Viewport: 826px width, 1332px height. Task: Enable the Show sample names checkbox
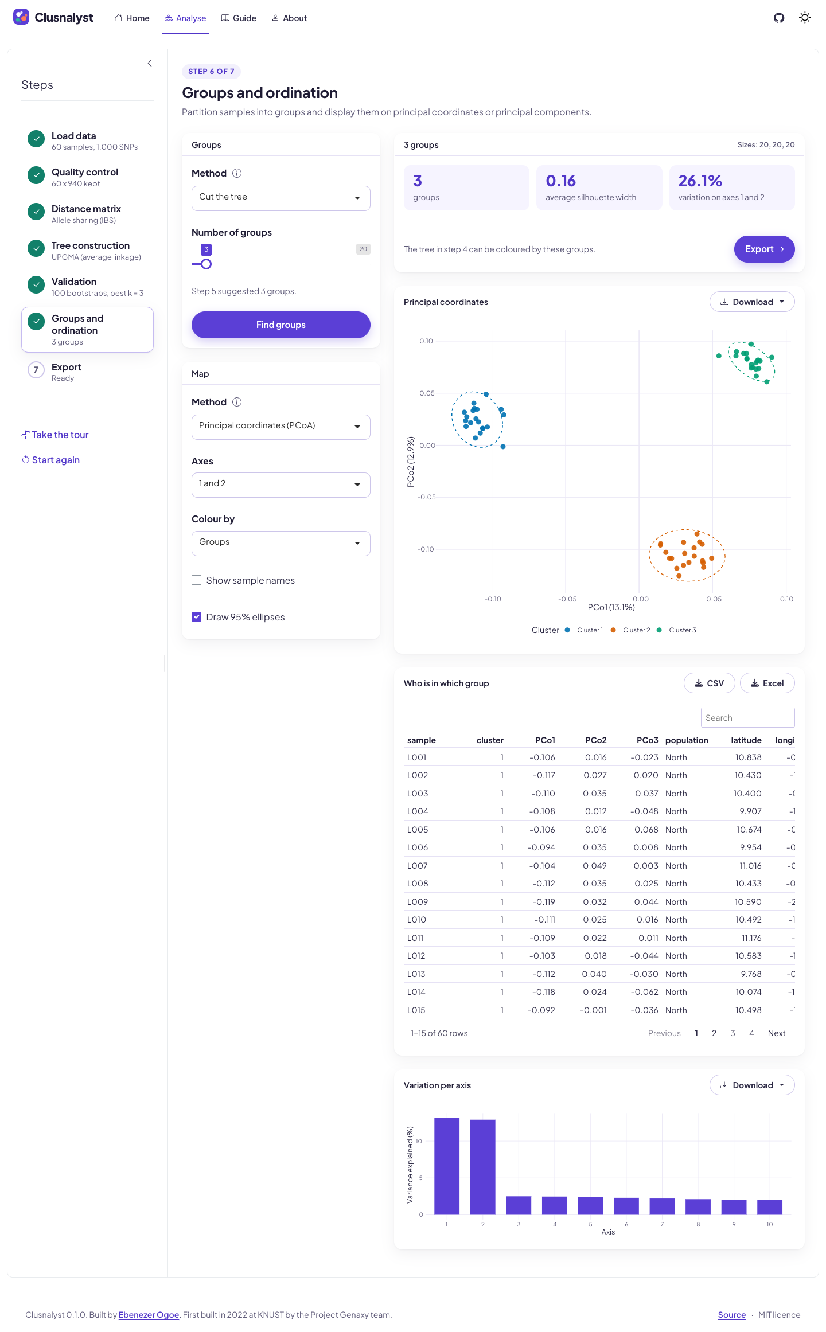coord(196,580)
